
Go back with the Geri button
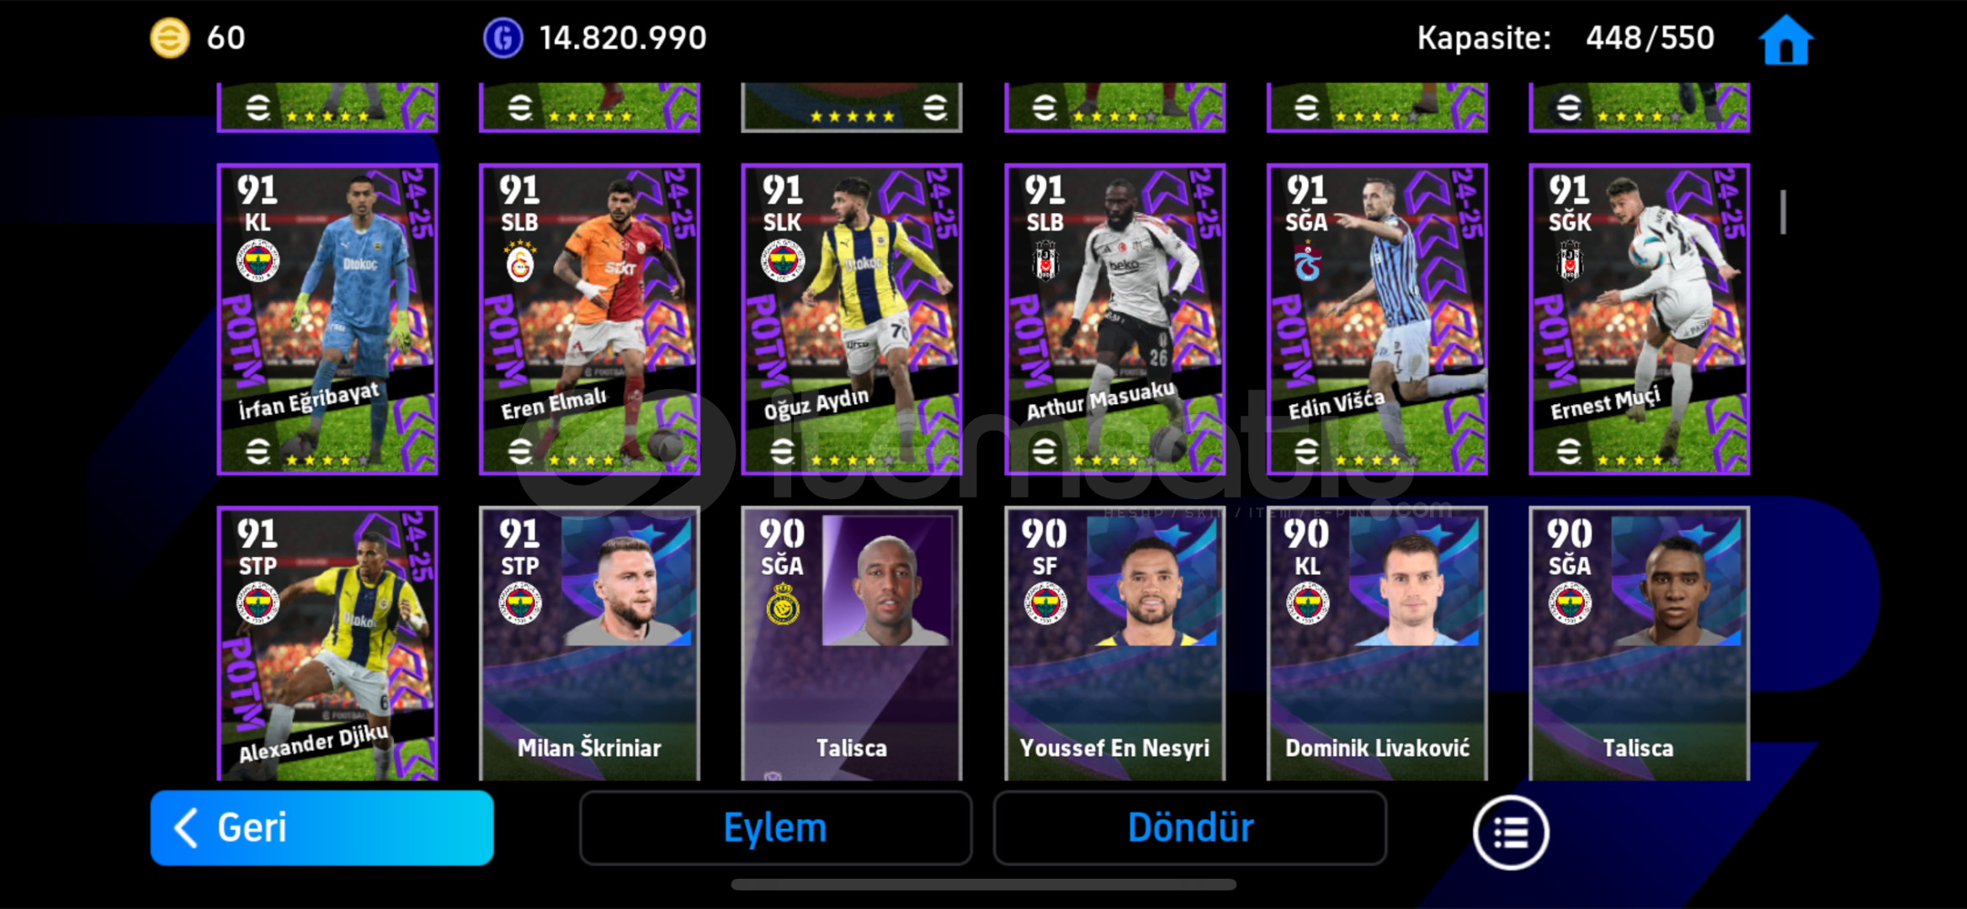[x=322, y=828]
